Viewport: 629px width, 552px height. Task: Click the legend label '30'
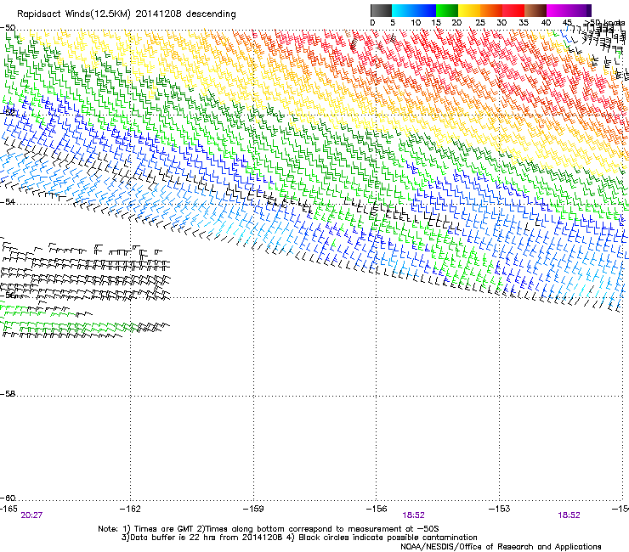[501, 23]
